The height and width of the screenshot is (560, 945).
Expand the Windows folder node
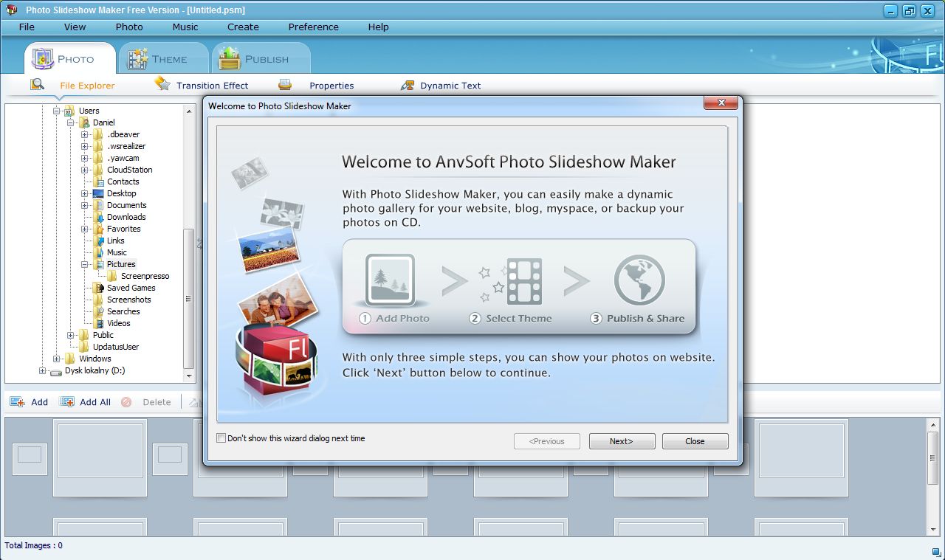(x=56, y=359)
